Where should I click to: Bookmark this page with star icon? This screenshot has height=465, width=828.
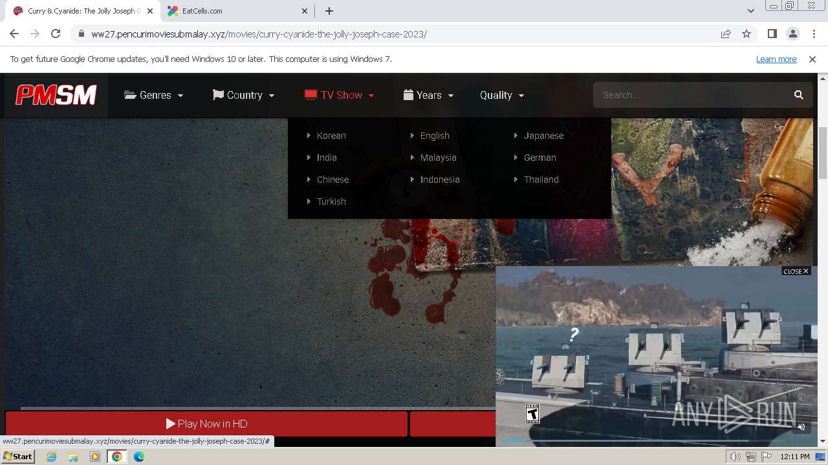(746, 34)
